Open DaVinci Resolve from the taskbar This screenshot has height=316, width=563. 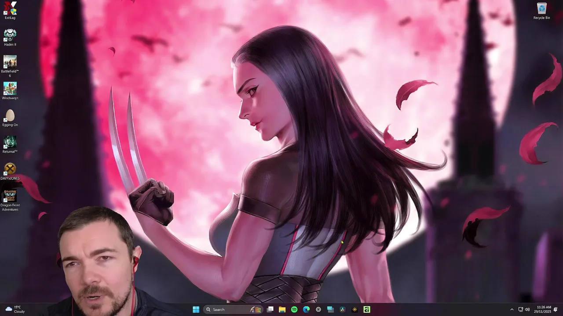click(343, 309)
